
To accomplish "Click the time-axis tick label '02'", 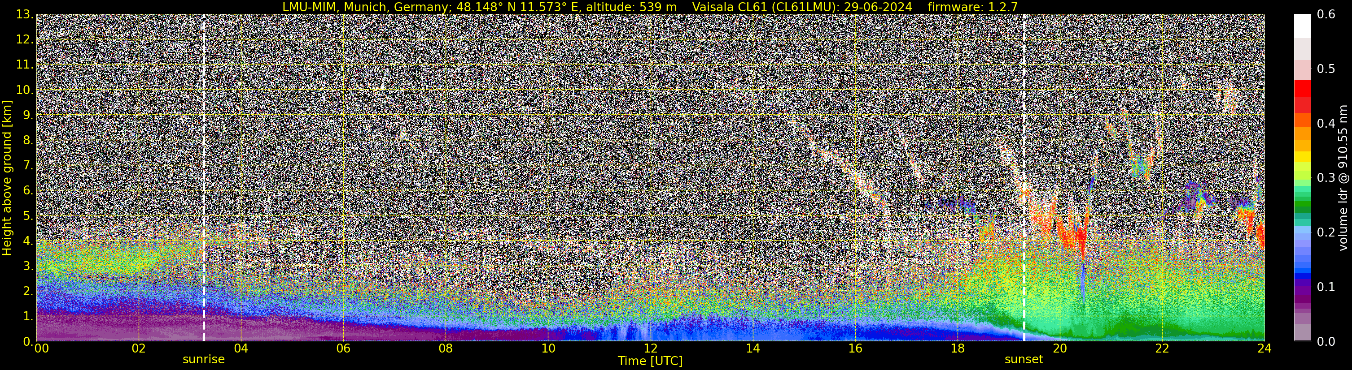I will click(x=138, y=348).
